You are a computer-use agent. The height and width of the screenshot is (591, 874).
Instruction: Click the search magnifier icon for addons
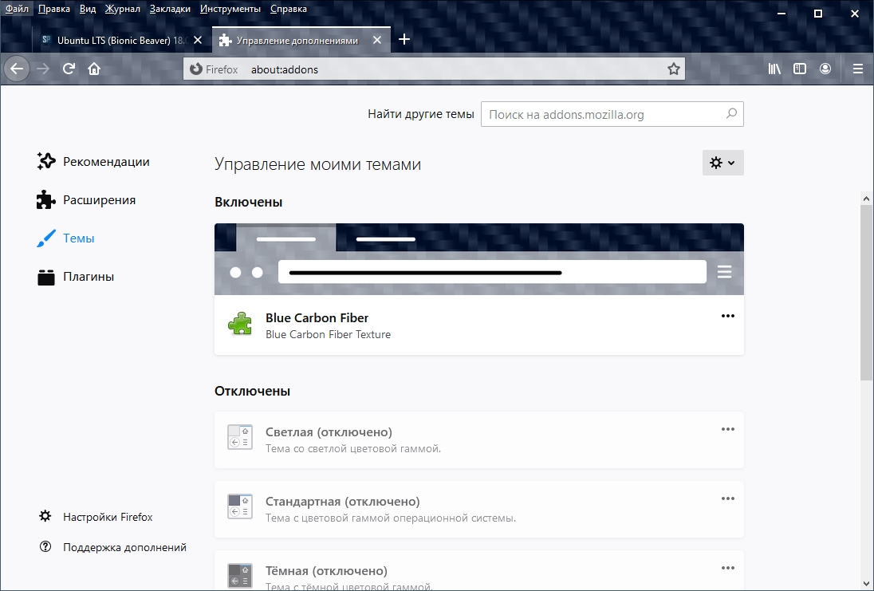coord(731,114)
